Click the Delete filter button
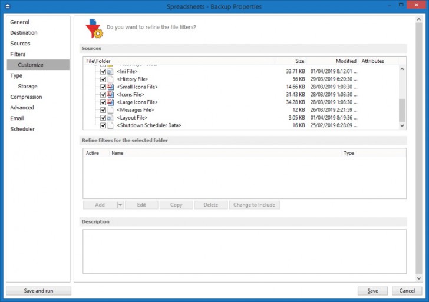Viewport: 429px width, 302px height. click(211, 205)
